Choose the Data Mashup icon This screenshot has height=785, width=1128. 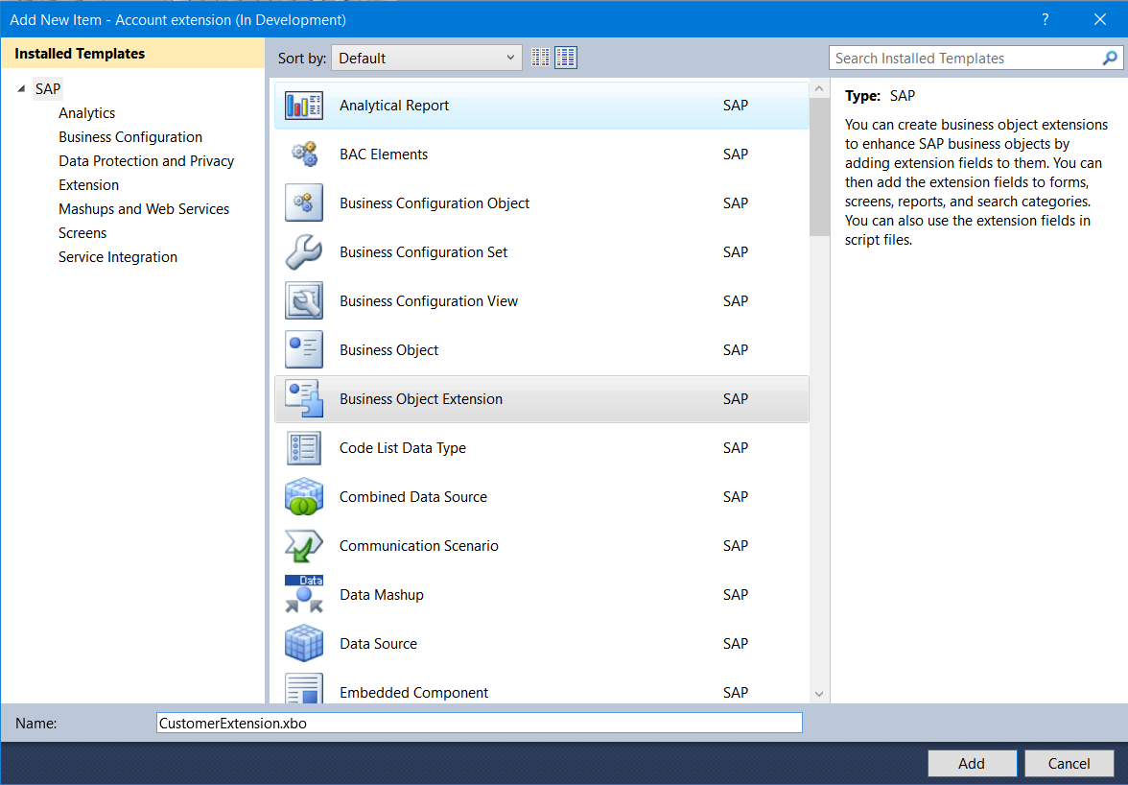click(304, 595)
